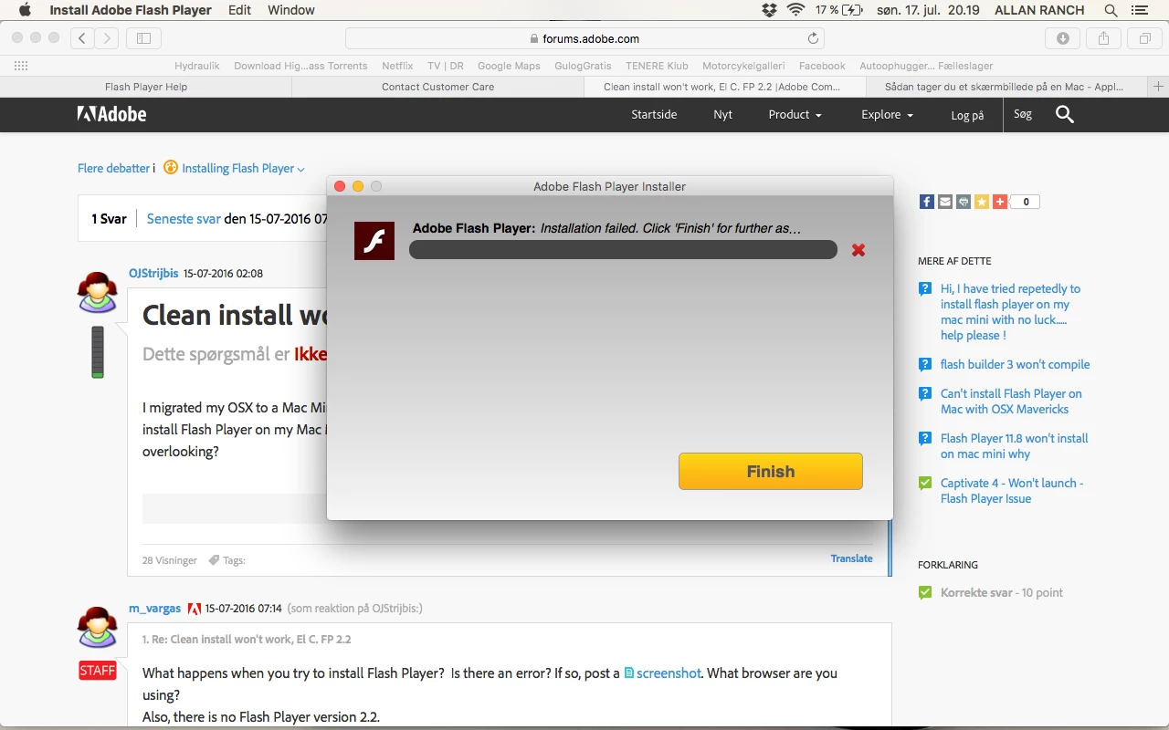Click OJStrijbis avatar image
The width and height of the screenshot is (1169, 730).
pyautogui.click(x=98, y=292)
